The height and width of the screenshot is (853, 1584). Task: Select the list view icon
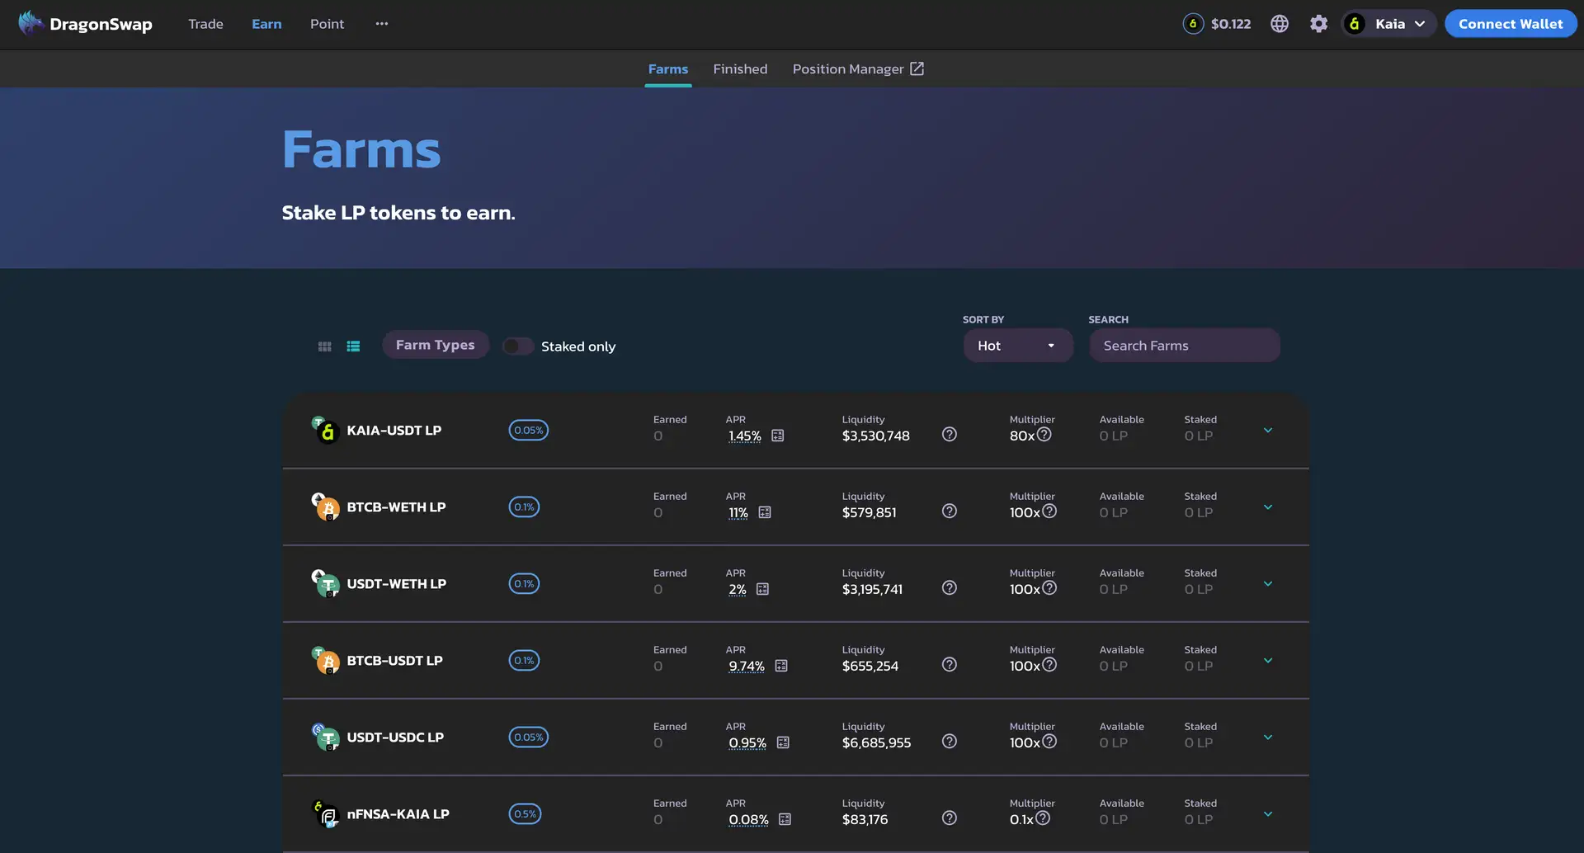tap(353, 346)
